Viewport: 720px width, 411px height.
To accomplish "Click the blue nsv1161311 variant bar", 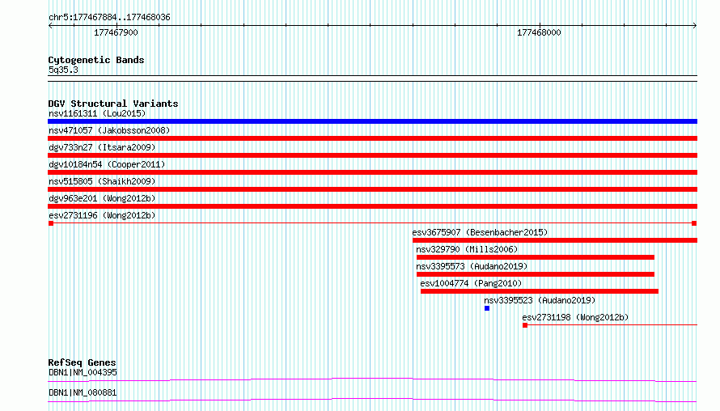I will (x=372, y=121).
